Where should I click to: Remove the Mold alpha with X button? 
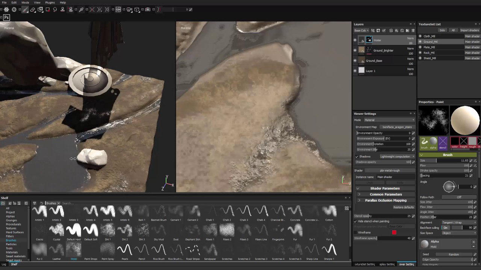[x=473, y=242]
